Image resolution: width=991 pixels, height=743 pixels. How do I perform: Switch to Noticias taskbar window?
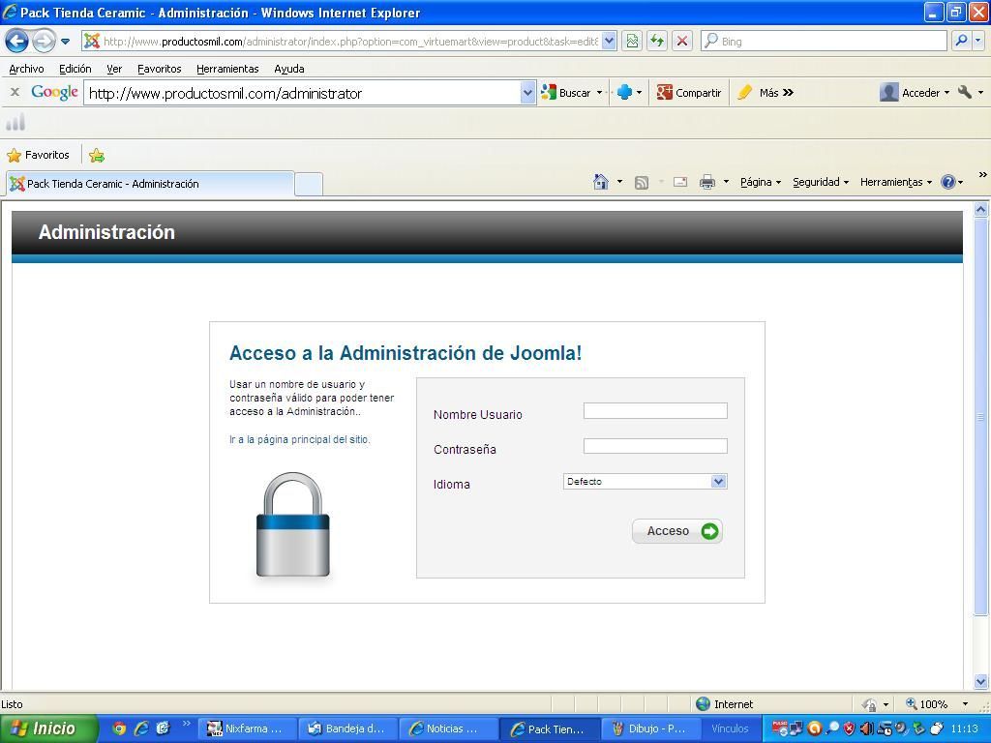pos(447,728)
